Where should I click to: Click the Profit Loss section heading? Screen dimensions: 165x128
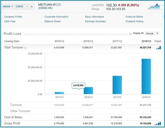click(x=12, y=34)
